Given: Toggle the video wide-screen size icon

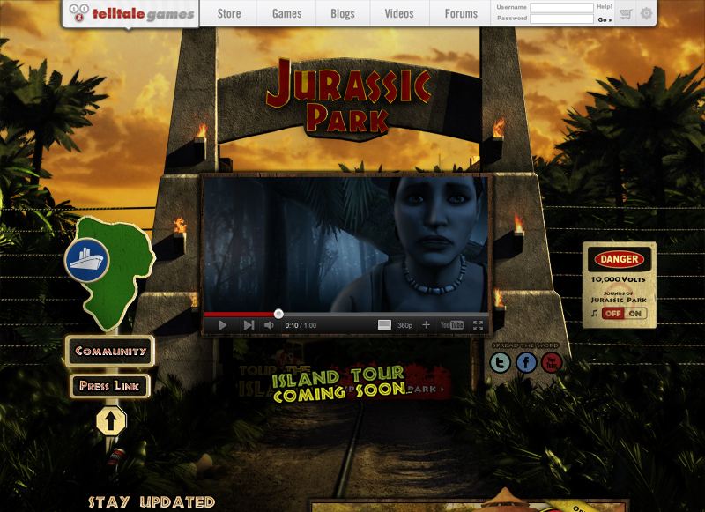Looking at the screenshot, I should click(x=384, y=325).
